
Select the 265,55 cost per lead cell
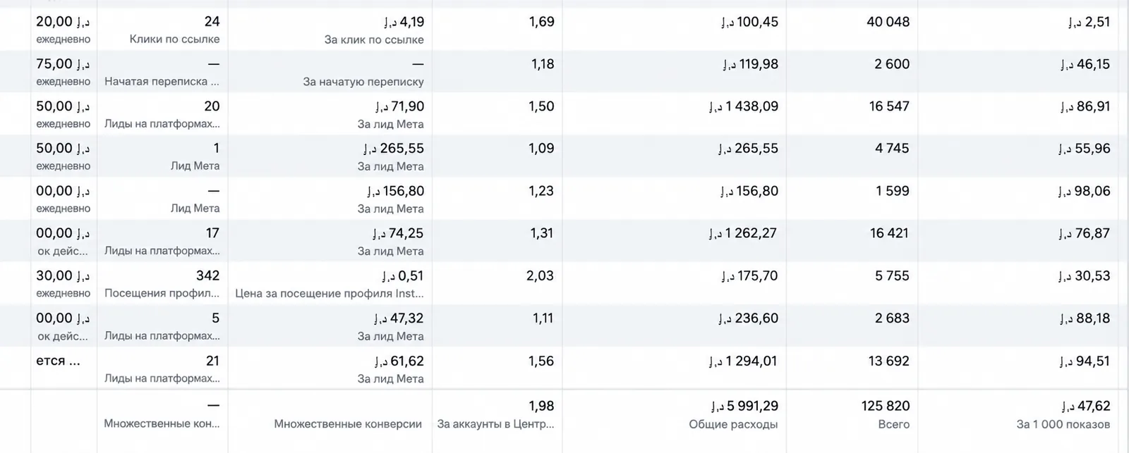pos(394,149)
